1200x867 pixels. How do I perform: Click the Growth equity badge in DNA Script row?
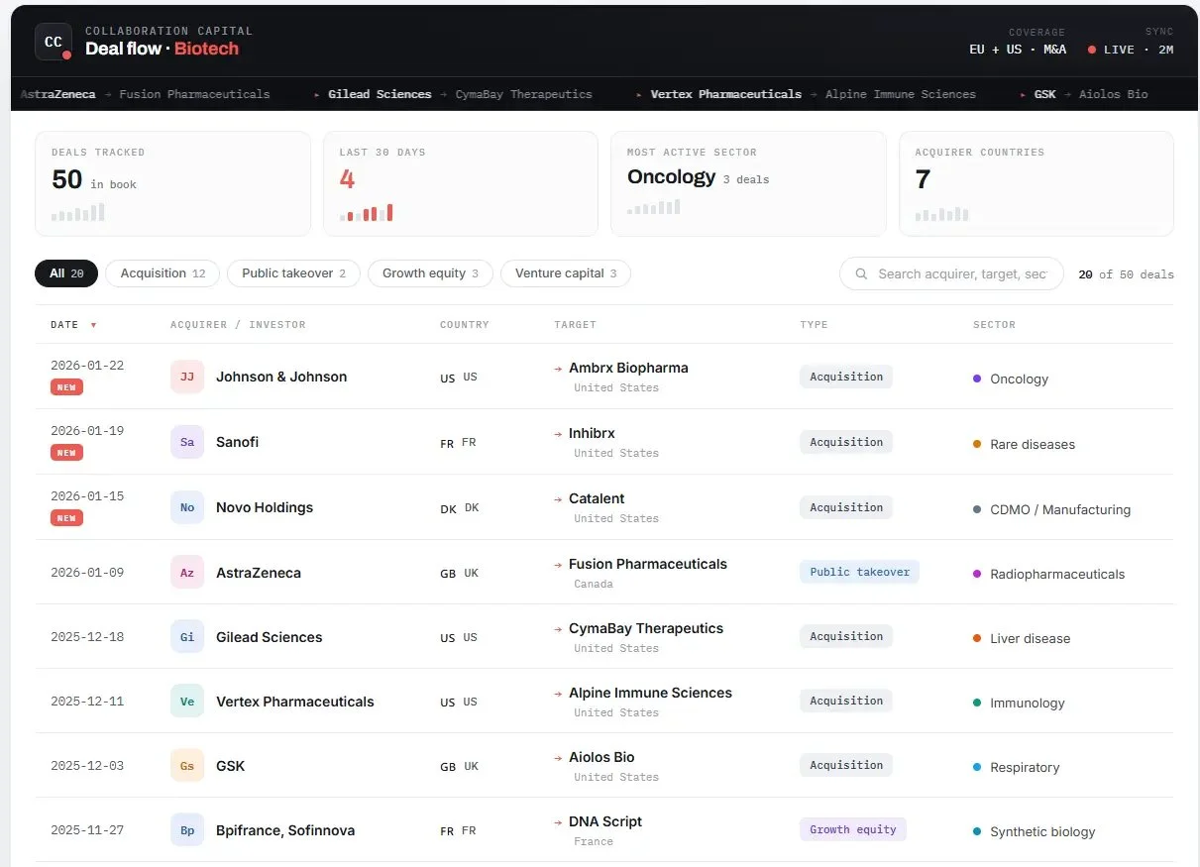[x=852, y=829]
